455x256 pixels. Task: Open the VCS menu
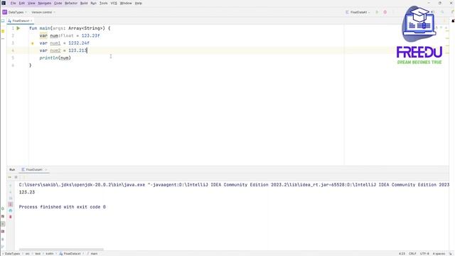tap(114, 3)
